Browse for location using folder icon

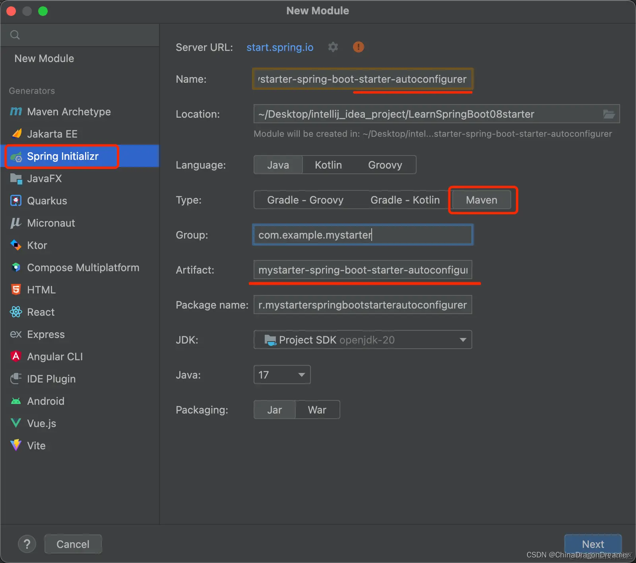[609, 114]
